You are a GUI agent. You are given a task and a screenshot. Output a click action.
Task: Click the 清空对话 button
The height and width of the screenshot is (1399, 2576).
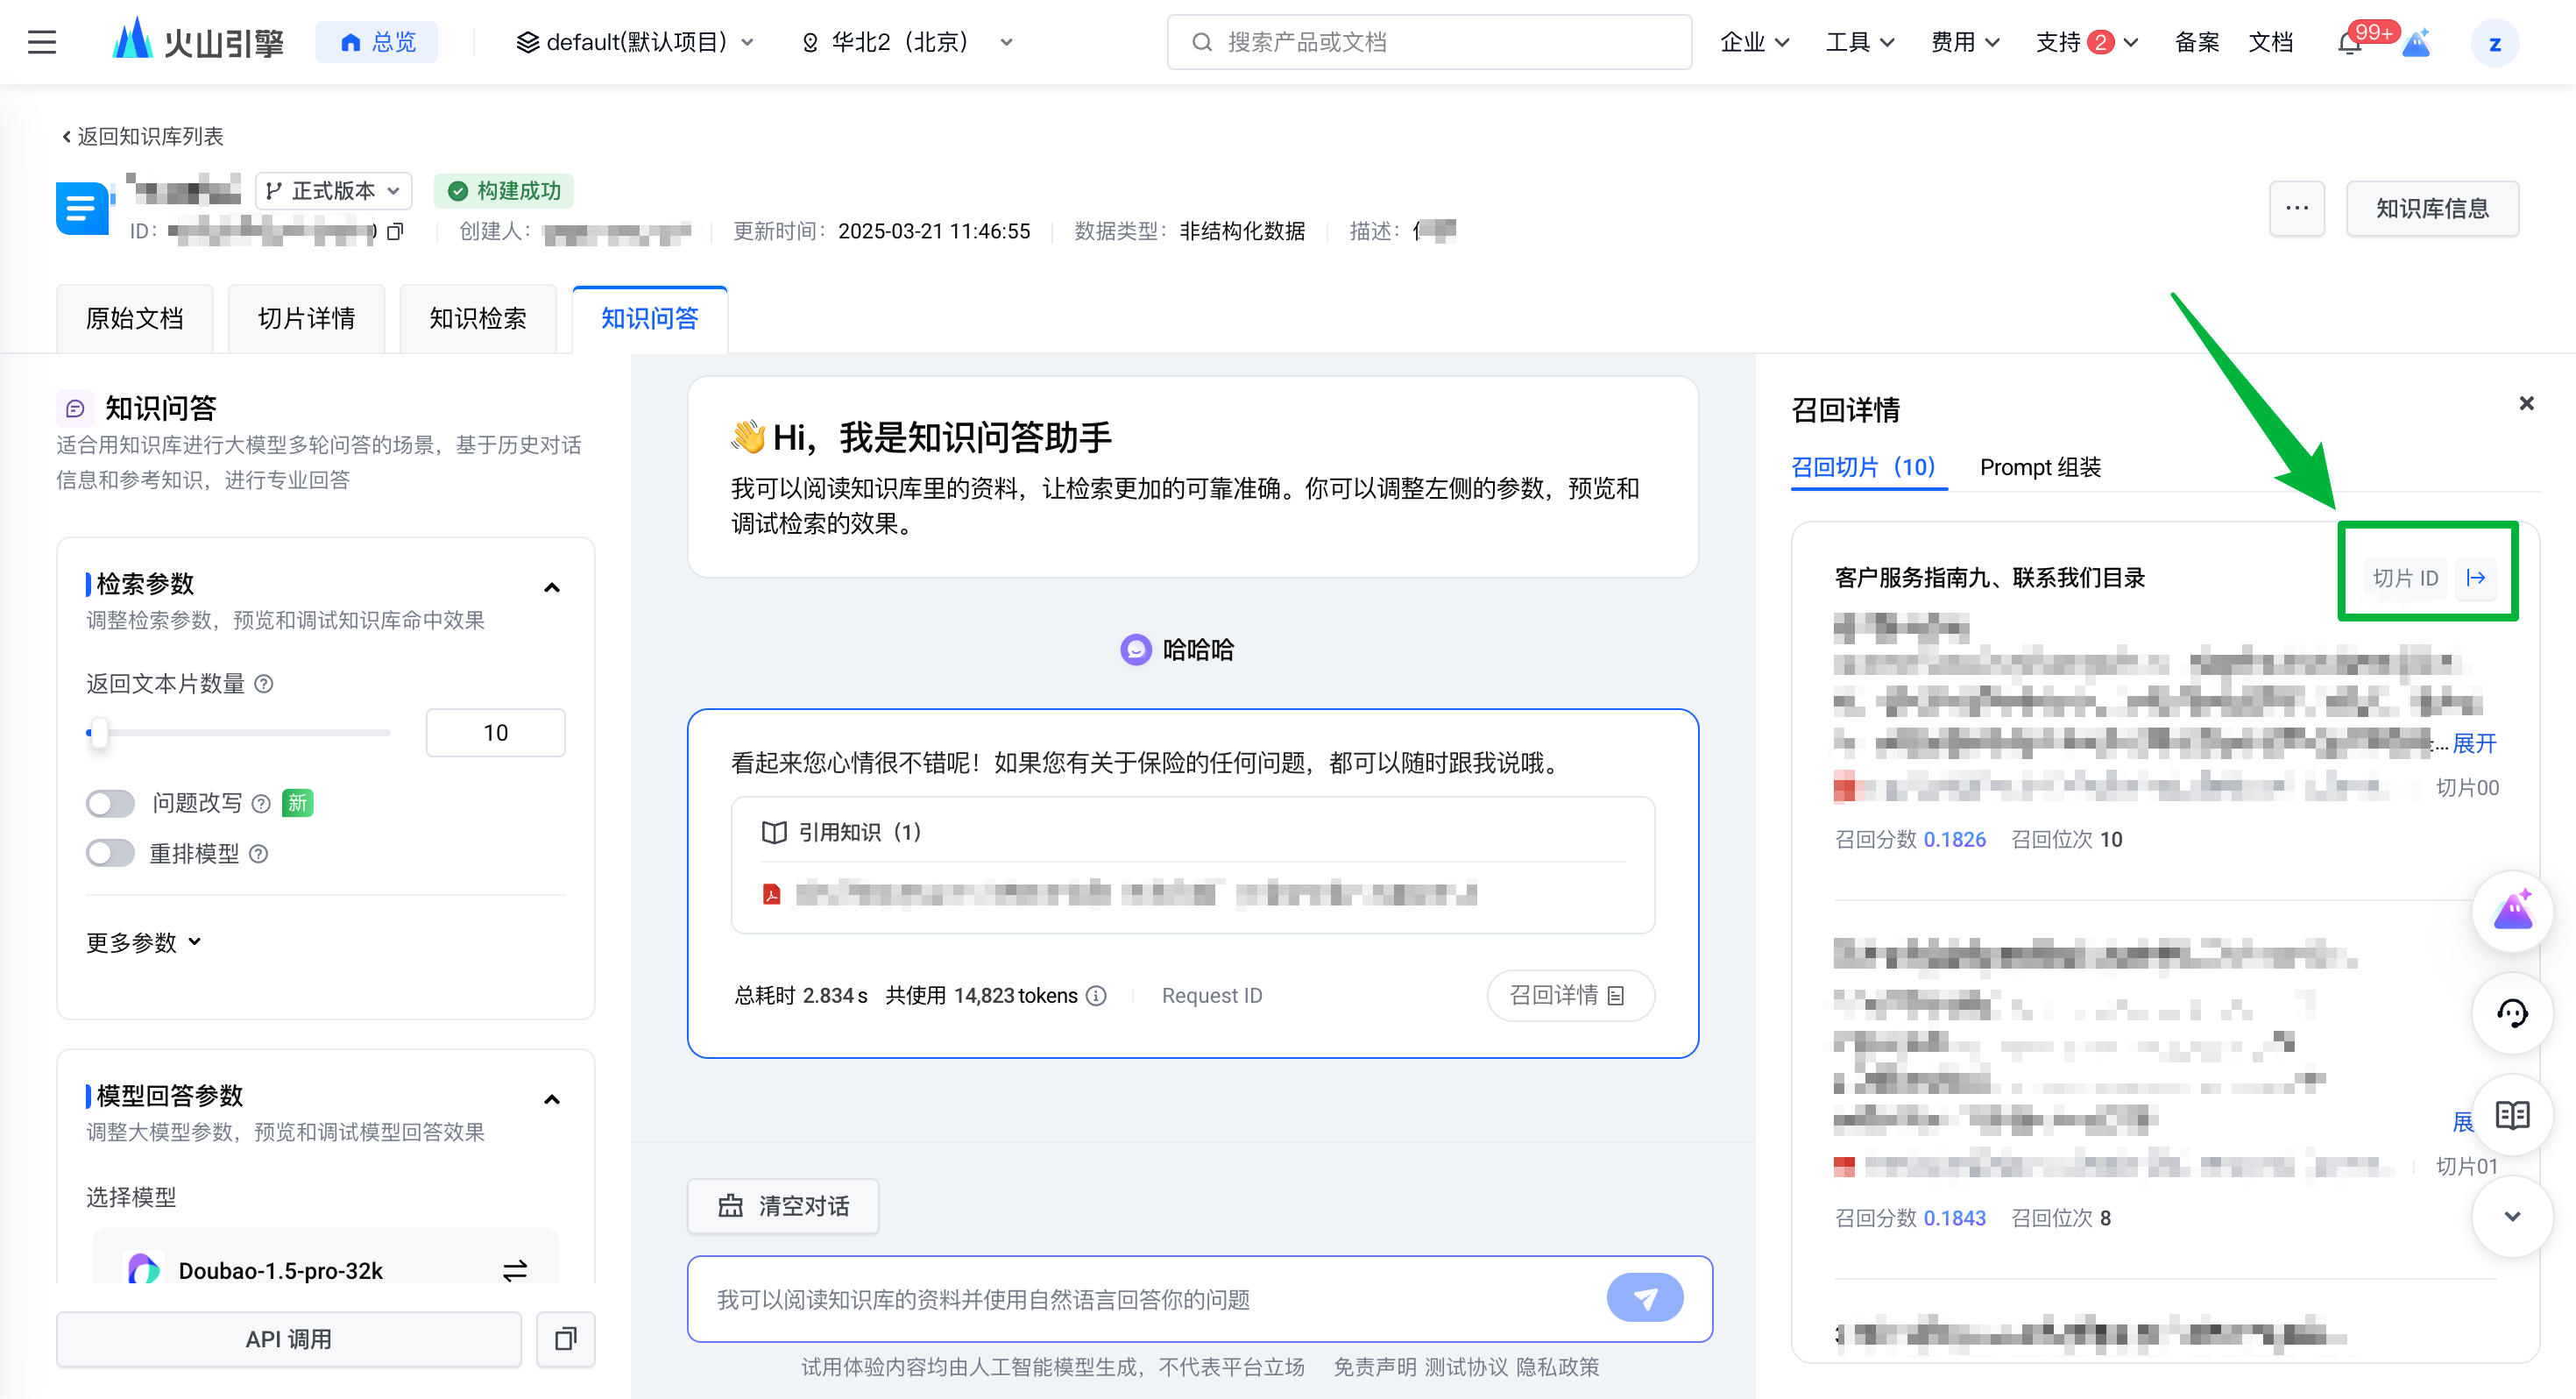pyautogui.click(x=783, y=1206)
